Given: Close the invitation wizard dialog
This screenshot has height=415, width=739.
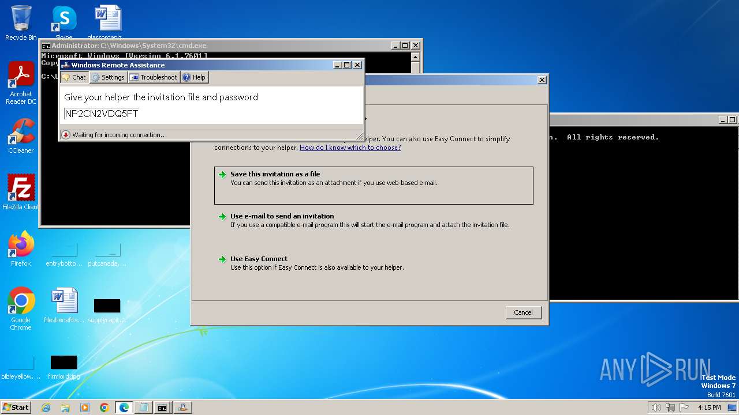Looking at the screenshot, I should [542, 80].
